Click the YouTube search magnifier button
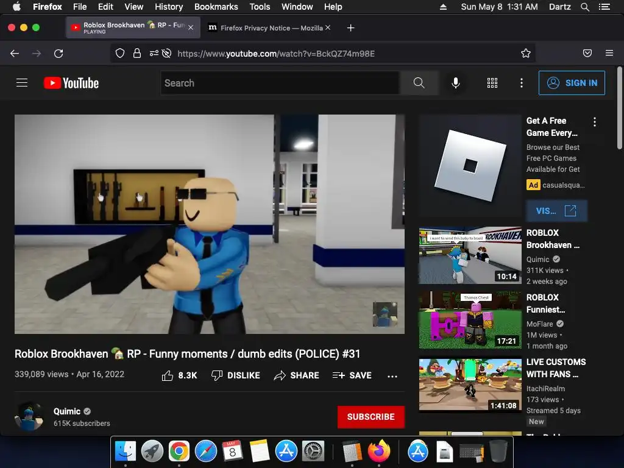624x468 pixels. pyautogui.click(x=419, y=83)
